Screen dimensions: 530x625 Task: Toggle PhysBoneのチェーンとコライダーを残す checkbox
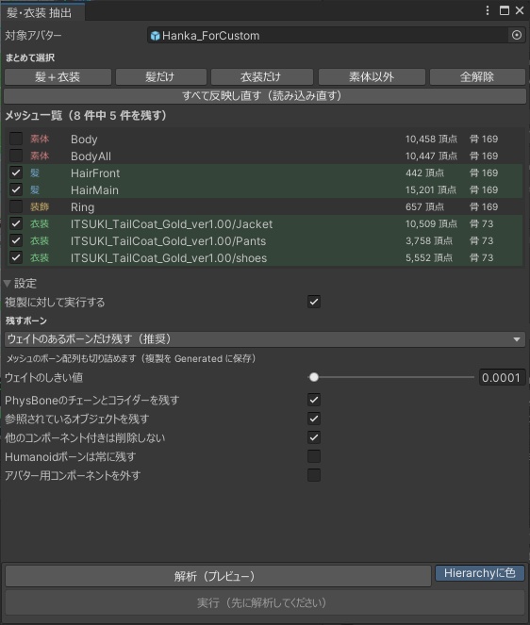click(314, 400)
